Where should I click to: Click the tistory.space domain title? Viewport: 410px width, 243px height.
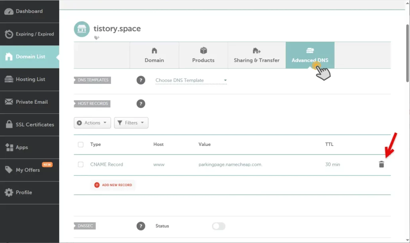tap(117, 29)
